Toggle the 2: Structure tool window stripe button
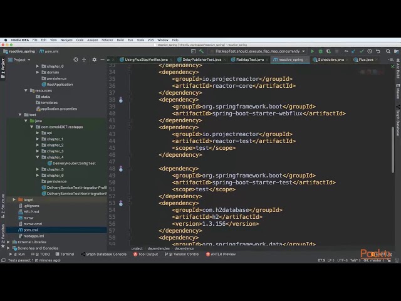401x301 pixels. tap(3, 206)
